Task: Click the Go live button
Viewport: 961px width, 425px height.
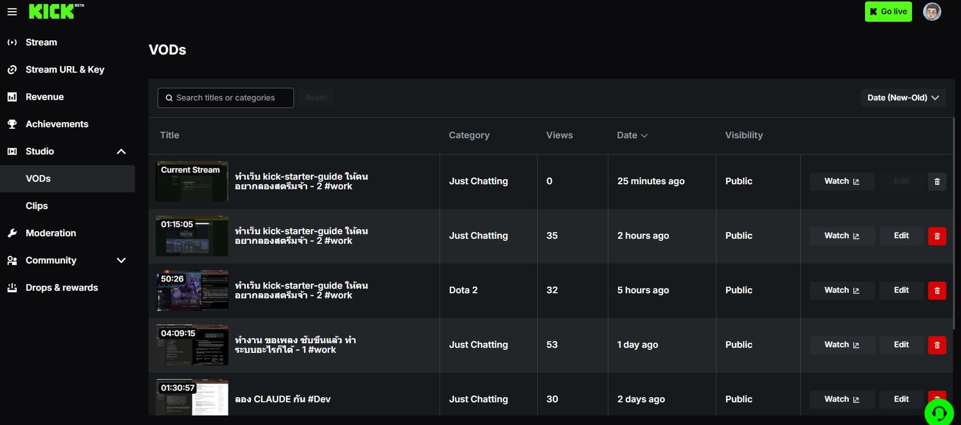Action: 888,12
